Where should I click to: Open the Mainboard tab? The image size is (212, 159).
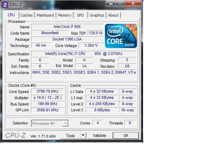(x=45, y=15)
